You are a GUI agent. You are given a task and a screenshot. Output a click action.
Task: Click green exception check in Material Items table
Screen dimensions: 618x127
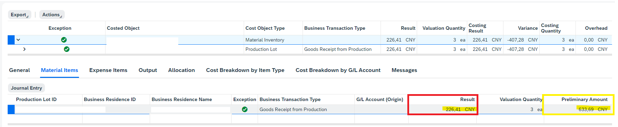click(245, 109)
